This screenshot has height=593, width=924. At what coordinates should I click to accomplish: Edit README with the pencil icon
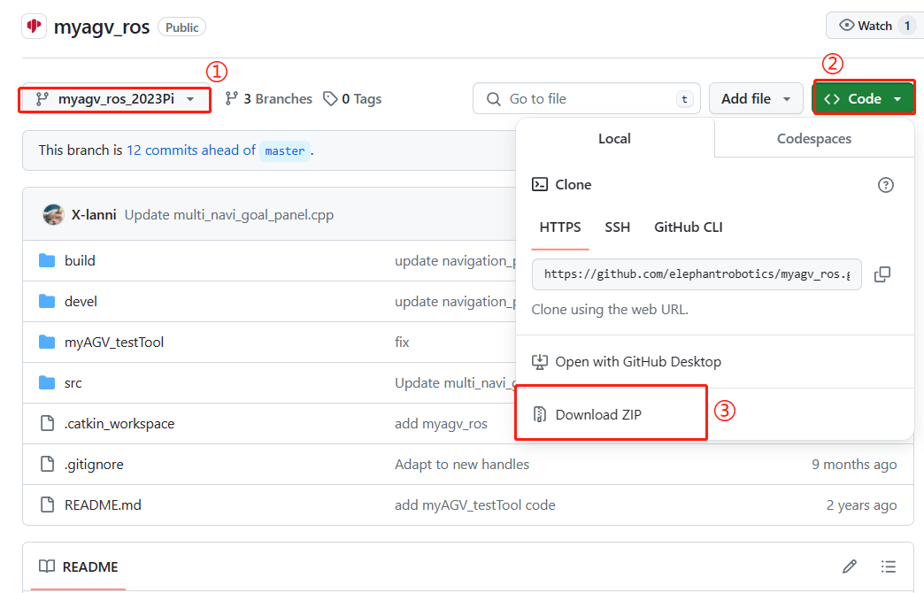tap(849, 566)
